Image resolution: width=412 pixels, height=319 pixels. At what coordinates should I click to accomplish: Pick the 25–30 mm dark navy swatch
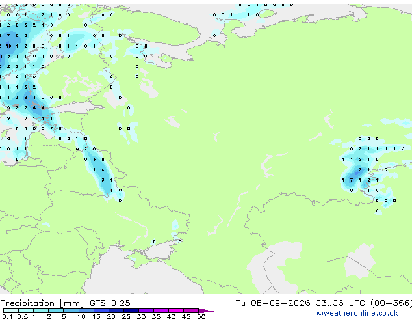click(x=131, y=311)
